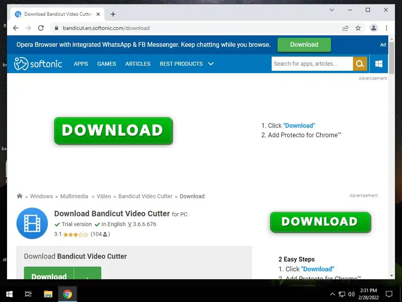View site info via padlock icon

click(57, 28)
